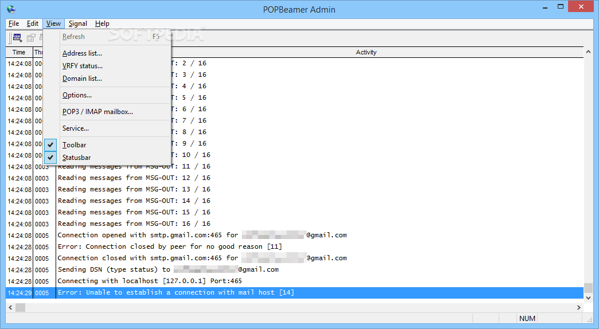
Task: Select row 'Sending DSN (type status) to'
Action: point(295,270)
